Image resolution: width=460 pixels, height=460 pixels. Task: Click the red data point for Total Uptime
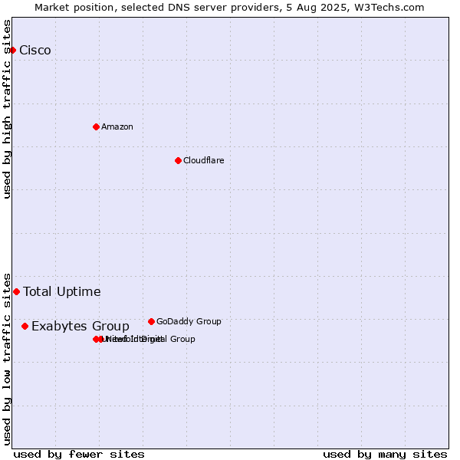(x=16, y=291)
